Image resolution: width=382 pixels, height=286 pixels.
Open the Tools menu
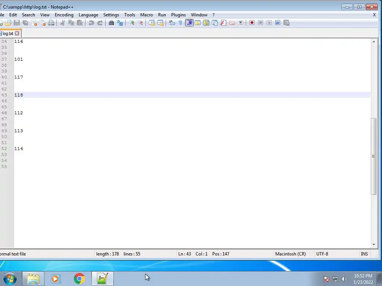(129, 15)
